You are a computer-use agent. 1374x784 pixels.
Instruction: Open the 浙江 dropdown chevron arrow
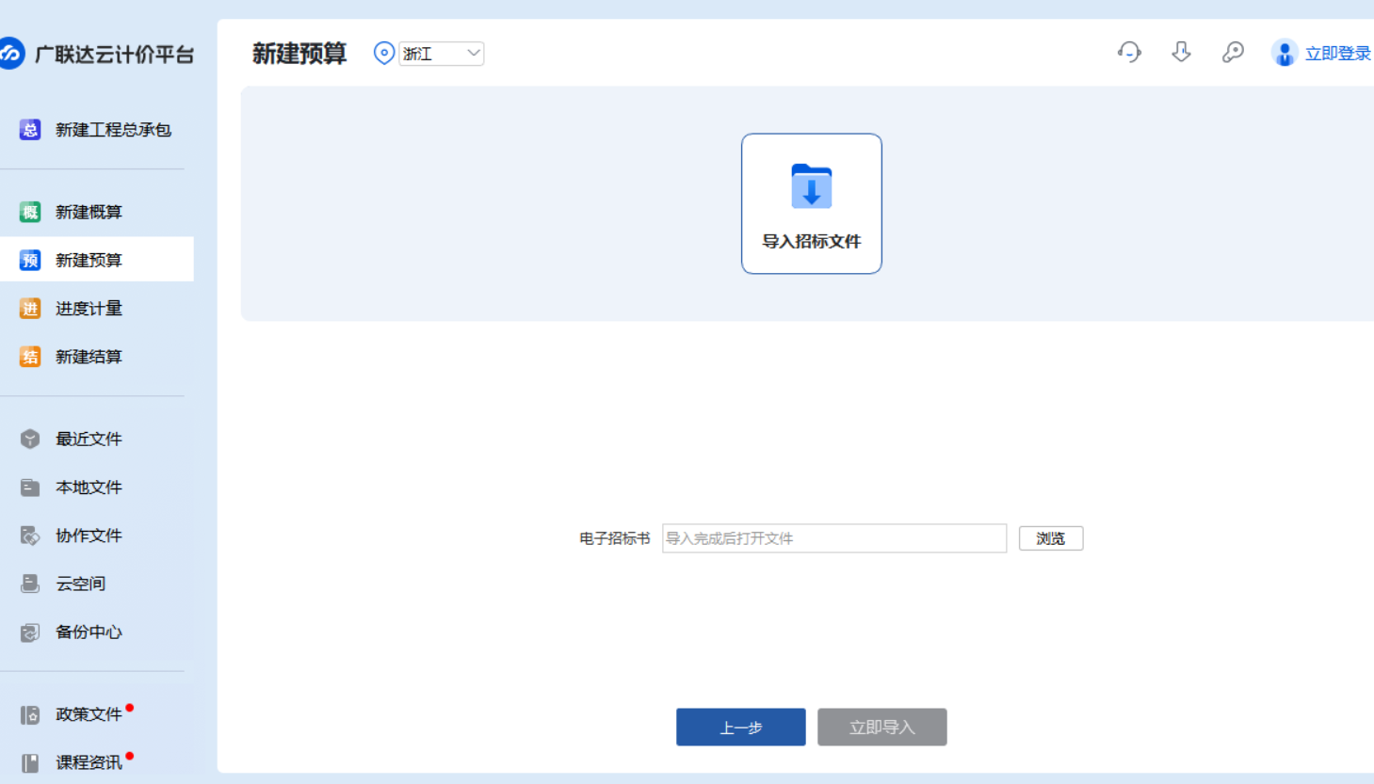coord(473,54)
